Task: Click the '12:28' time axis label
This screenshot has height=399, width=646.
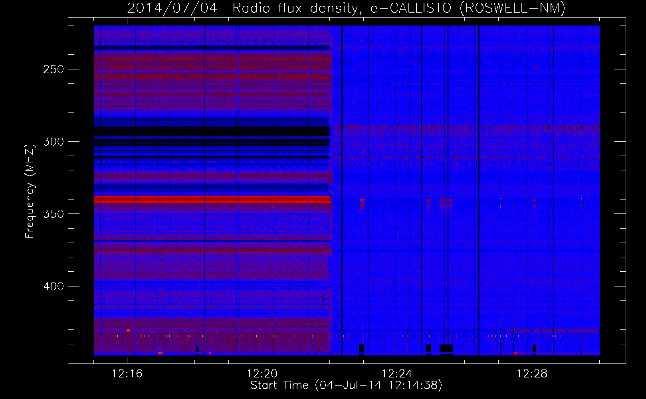Action: tap(532, 374)
